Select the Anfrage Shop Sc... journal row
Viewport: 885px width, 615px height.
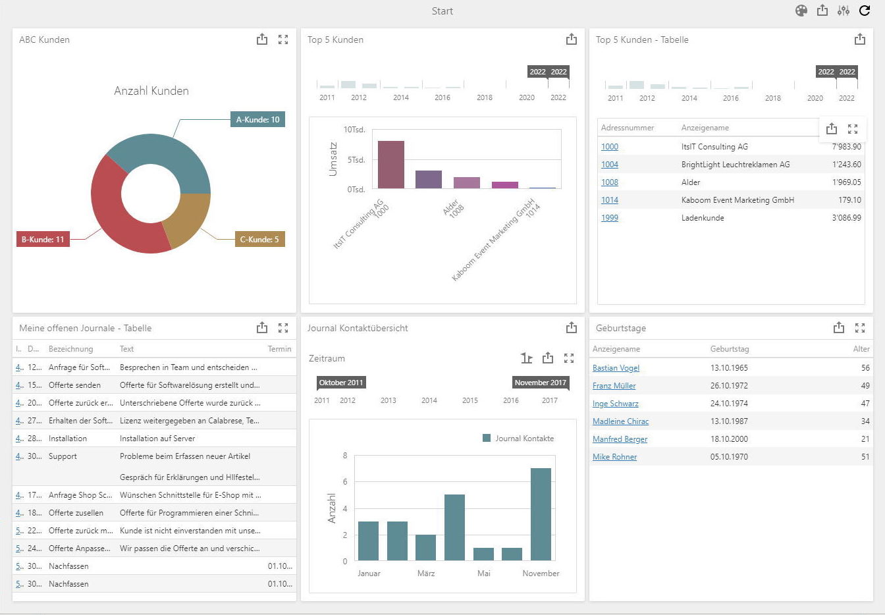154,495
